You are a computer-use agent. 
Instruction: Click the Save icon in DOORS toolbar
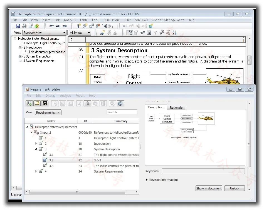pos(18,26)
